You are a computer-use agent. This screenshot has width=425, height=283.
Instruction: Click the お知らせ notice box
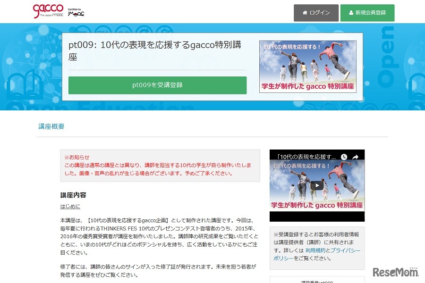158,166
